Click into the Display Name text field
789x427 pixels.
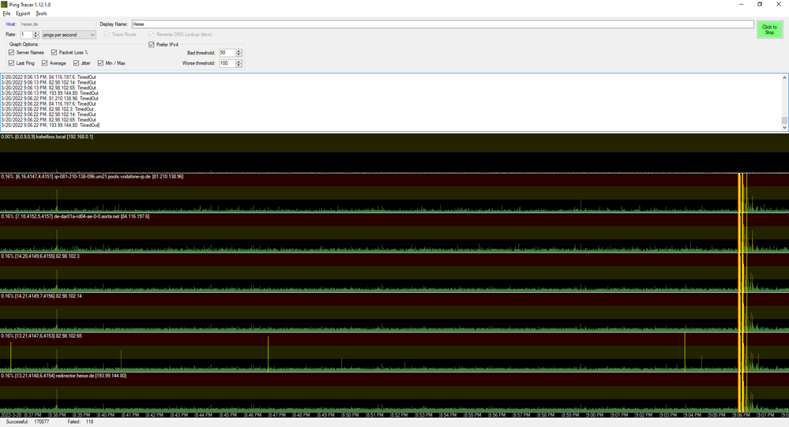point(442,24)
